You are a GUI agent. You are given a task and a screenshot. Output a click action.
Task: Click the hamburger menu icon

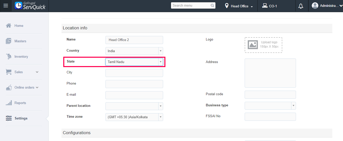coord(6,6)
